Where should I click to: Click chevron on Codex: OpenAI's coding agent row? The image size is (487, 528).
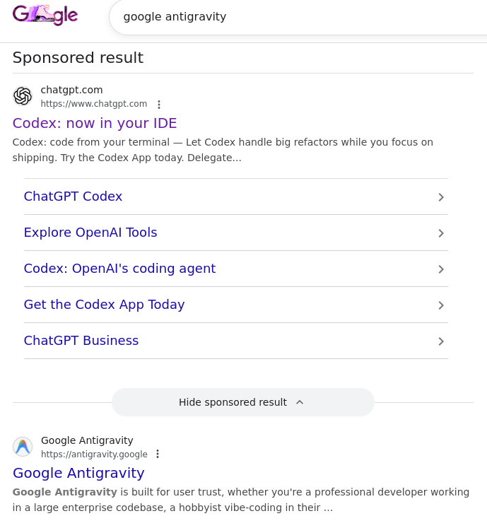tap(441, 269)
